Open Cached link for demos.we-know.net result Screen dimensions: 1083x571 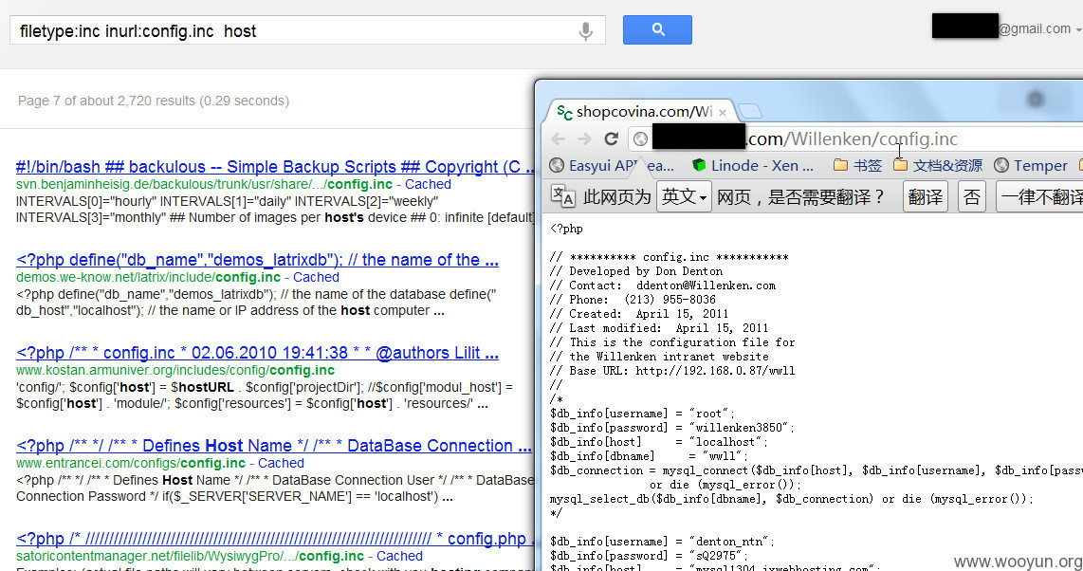click(316, 278)
